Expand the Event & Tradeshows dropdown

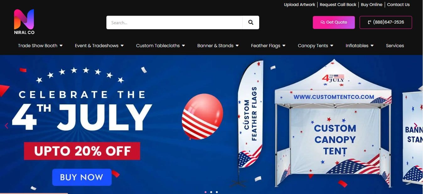[99, 46]
